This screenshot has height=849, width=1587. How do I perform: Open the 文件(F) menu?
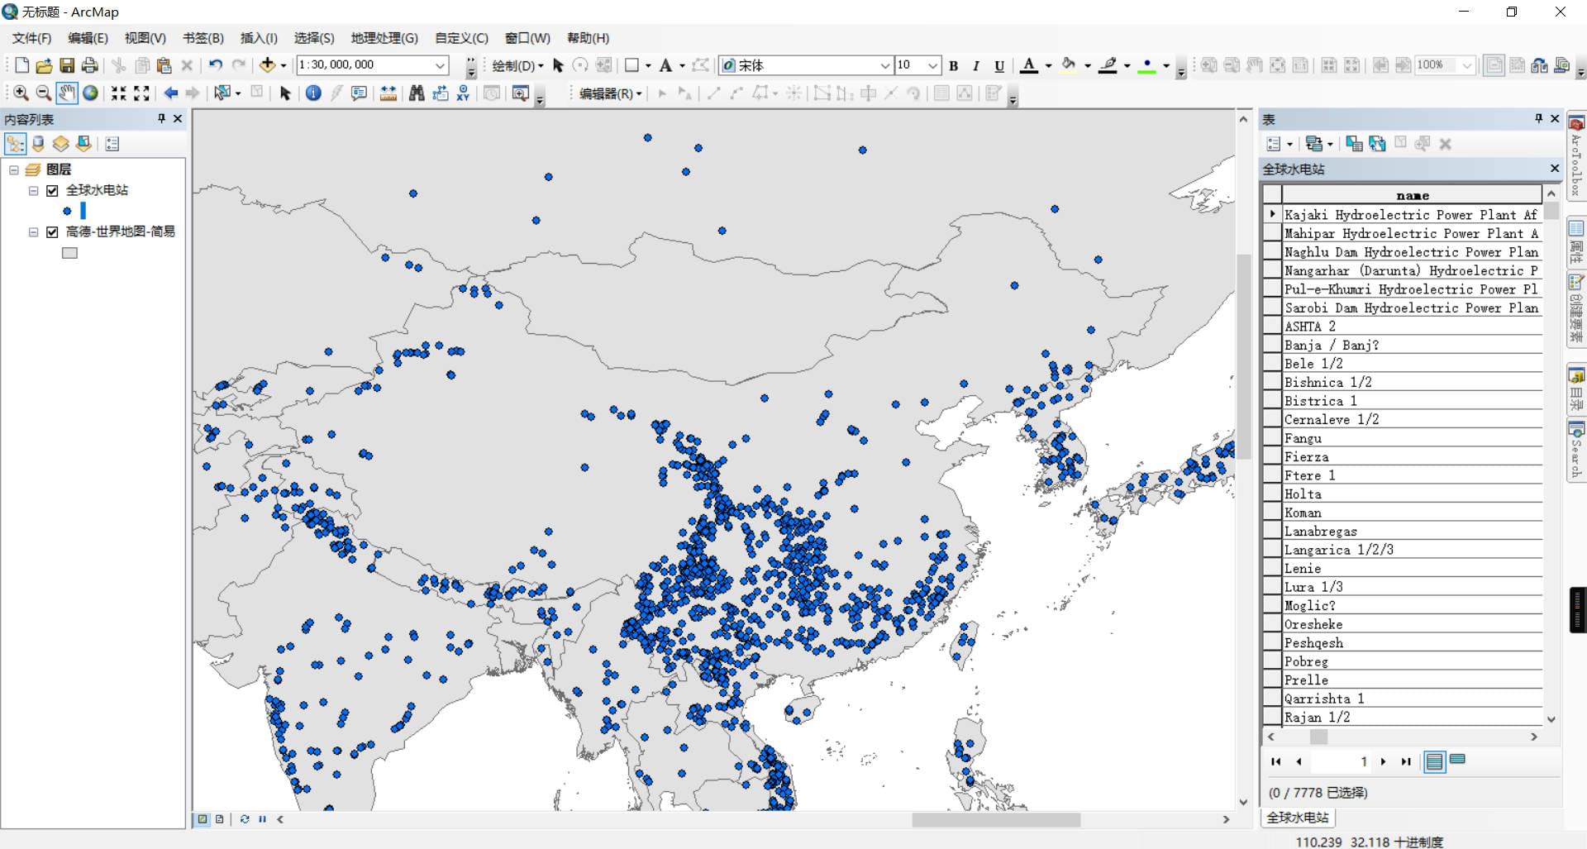[x=31, y=38]
